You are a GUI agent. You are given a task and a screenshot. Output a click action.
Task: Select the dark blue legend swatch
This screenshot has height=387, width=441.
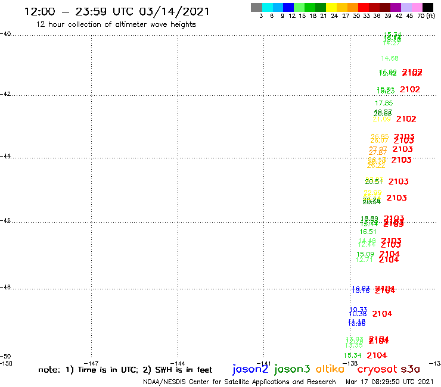(288, 7)
